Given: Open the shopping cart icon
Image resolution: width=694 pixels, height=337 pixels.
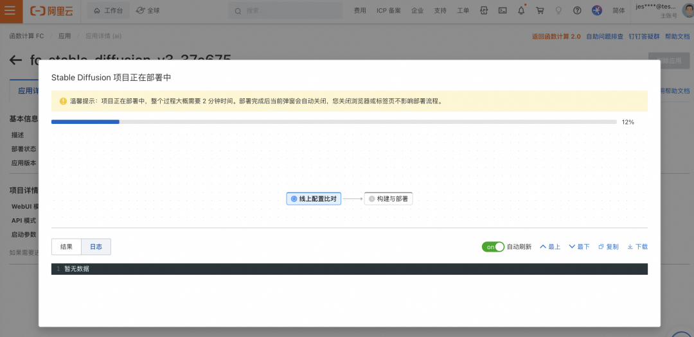Looking at the screenshot, I should (x=540, y=11).
